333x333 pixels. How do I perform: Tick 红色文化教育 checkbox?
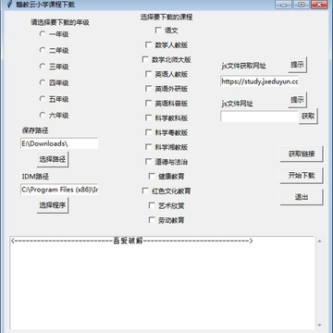pyautogui.click(x=145, y=191)
